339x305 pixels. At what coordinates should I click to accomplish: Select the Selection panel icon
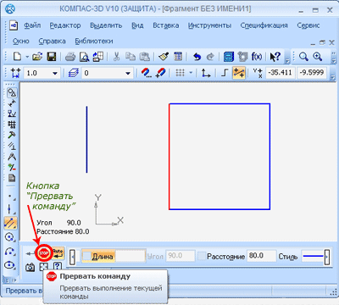[12, 167]
